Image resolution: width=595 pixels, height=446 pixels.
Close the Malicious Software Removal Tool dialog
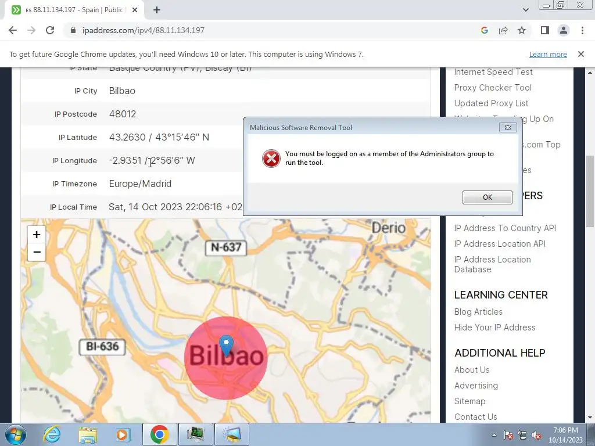point(508,127)
